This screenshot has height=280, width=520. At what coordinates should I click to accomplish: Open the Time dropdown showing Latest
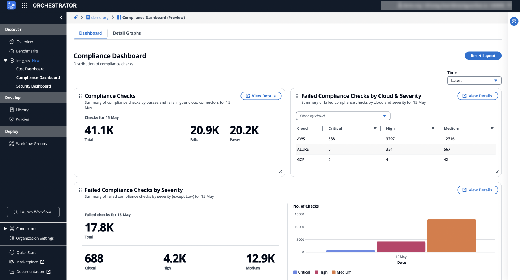point(474,80)
